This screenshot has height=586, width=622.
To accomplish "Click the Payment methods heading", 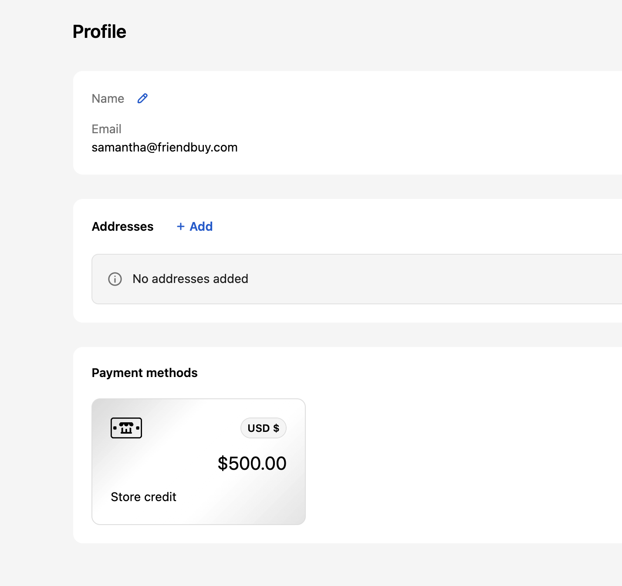I will coord(145,373).
